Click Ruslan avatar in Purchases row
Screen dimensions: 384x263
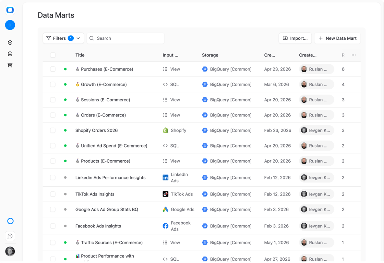point(304,69)
